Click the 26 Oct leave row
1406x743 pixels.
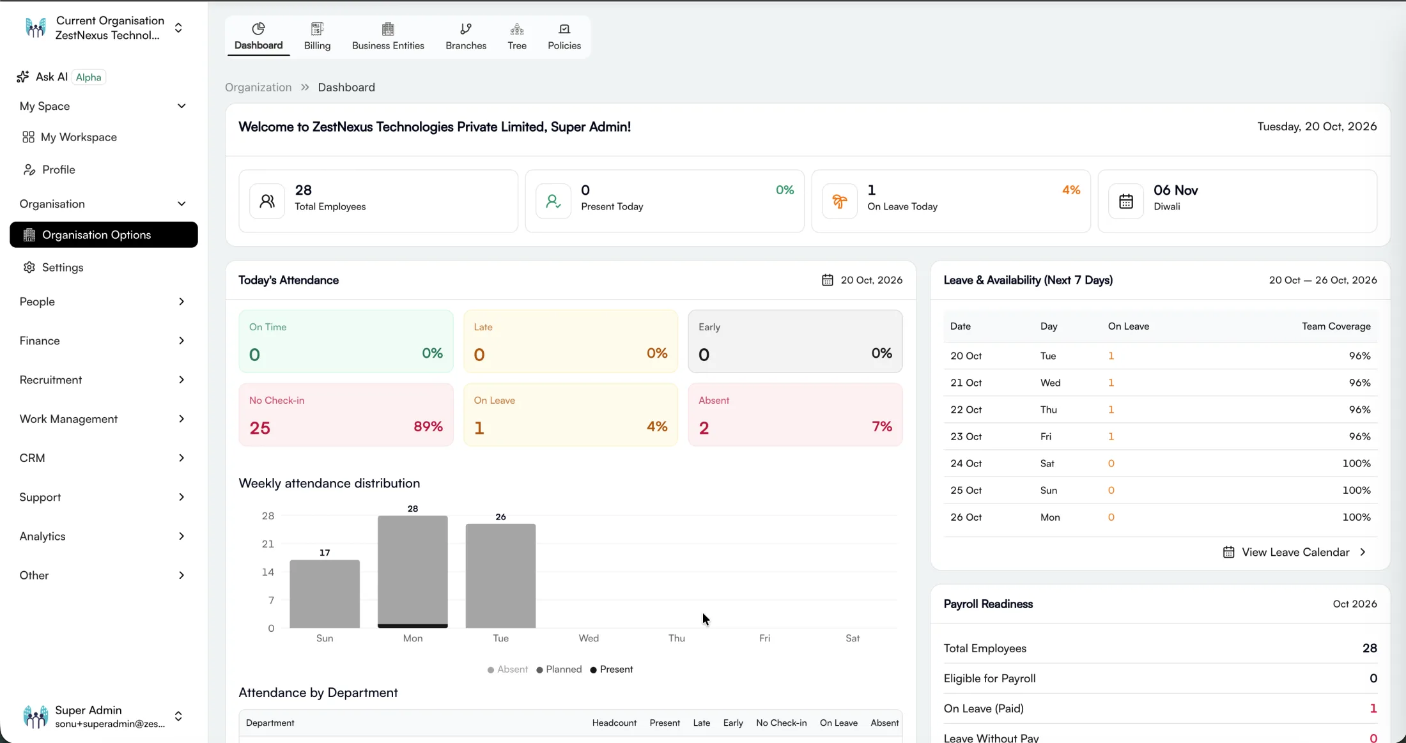tap(1160, 517)
